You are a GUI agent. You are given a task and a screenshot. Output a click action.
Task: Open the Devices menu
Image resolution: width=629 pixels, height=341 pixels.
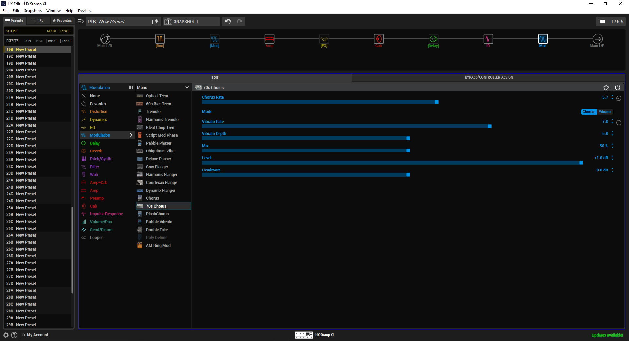coord(85,11)
